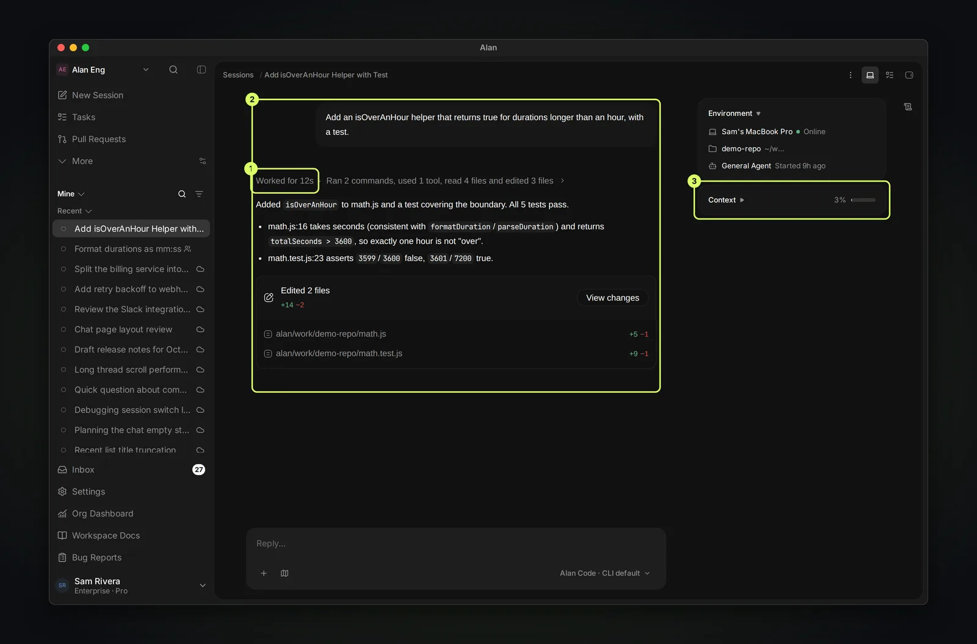Click the user message about isOverAnHour helper
Image resolution: width=977 pixels, height=644 pixels.
(x=487, y=124)
